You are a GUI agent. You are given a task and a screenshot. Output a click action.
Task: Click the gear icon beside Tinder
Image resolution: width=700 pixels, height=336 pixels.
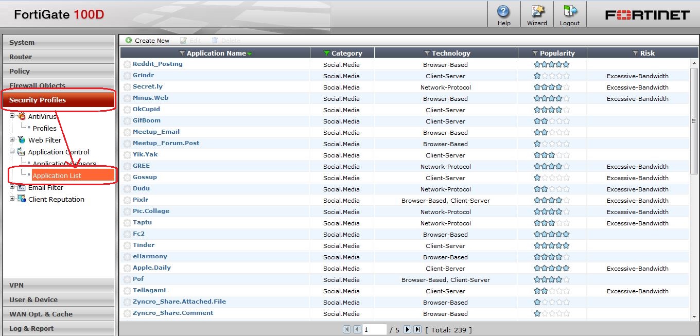(x=127, y=245)
